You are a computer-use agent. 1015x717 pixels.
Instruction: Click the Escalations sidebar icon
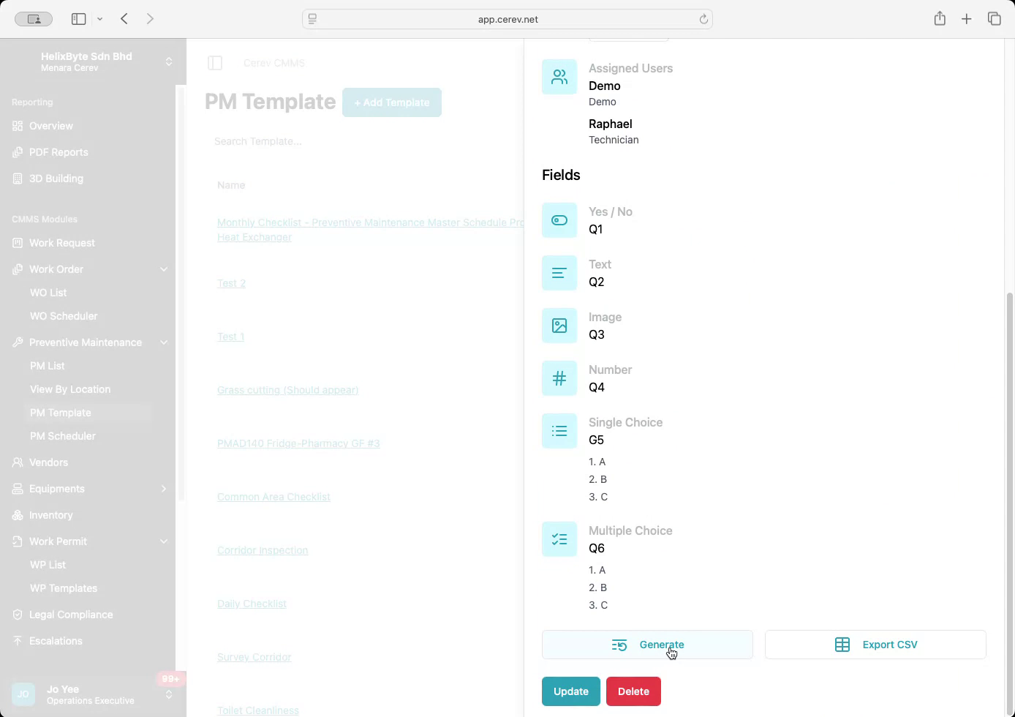18,641
